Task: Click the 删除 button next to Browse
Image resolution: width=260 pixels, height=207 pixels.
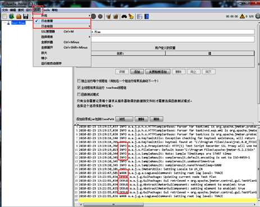Action: 142,119
